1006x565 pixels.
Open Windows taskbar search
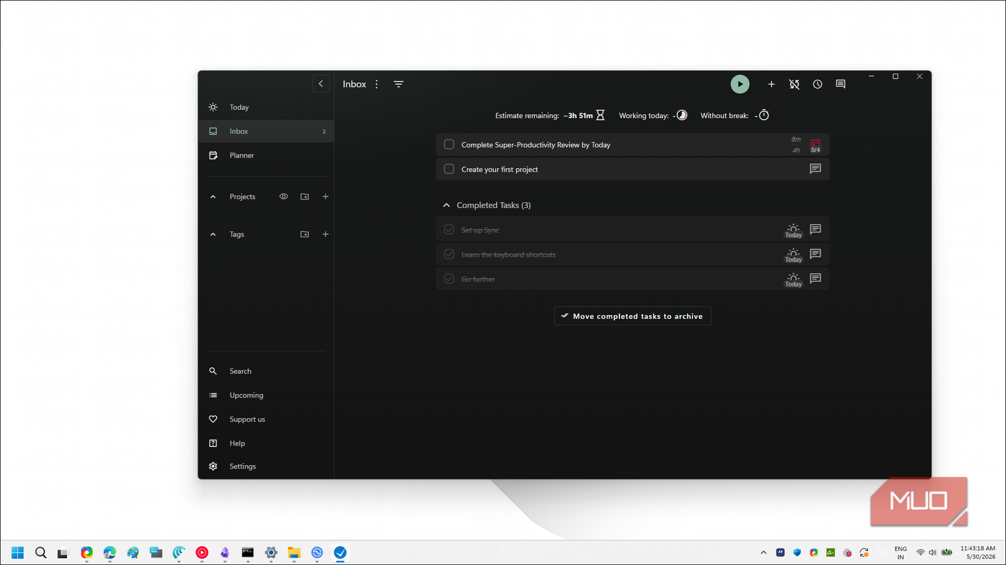click(x=41, y=553)
